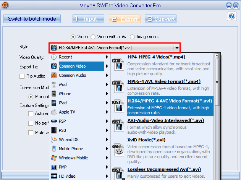Viewport: 241px width, 180px height.
Task: Select MP4-MPEG-4 Video(*.mp4) format link
Action: (156, 57)
